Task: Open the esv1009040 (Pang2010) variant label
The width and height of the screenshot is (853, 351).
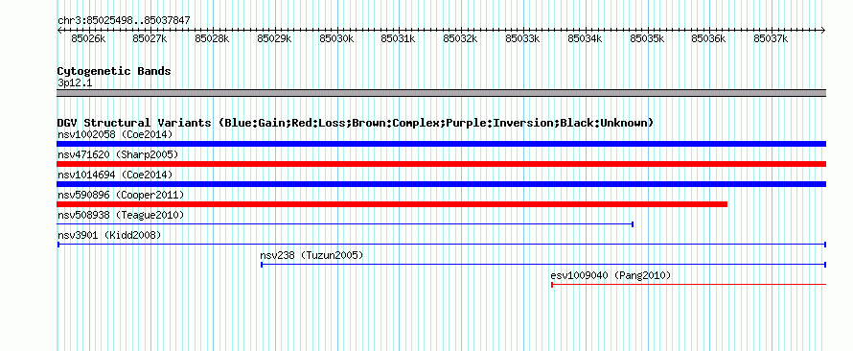Action: (611, 275)
